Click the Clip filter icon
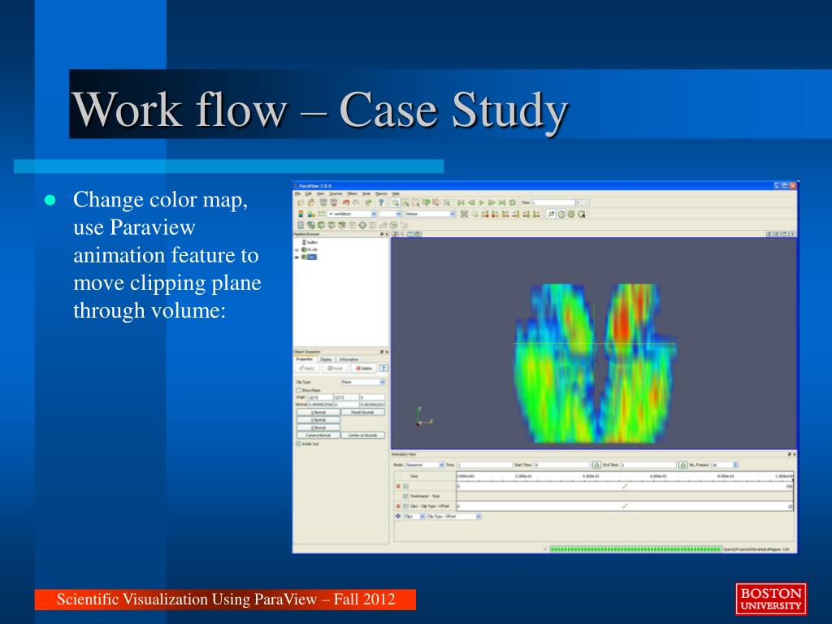Image resolution: width=832 pixels, height=624 pixels. pos(321,225)
